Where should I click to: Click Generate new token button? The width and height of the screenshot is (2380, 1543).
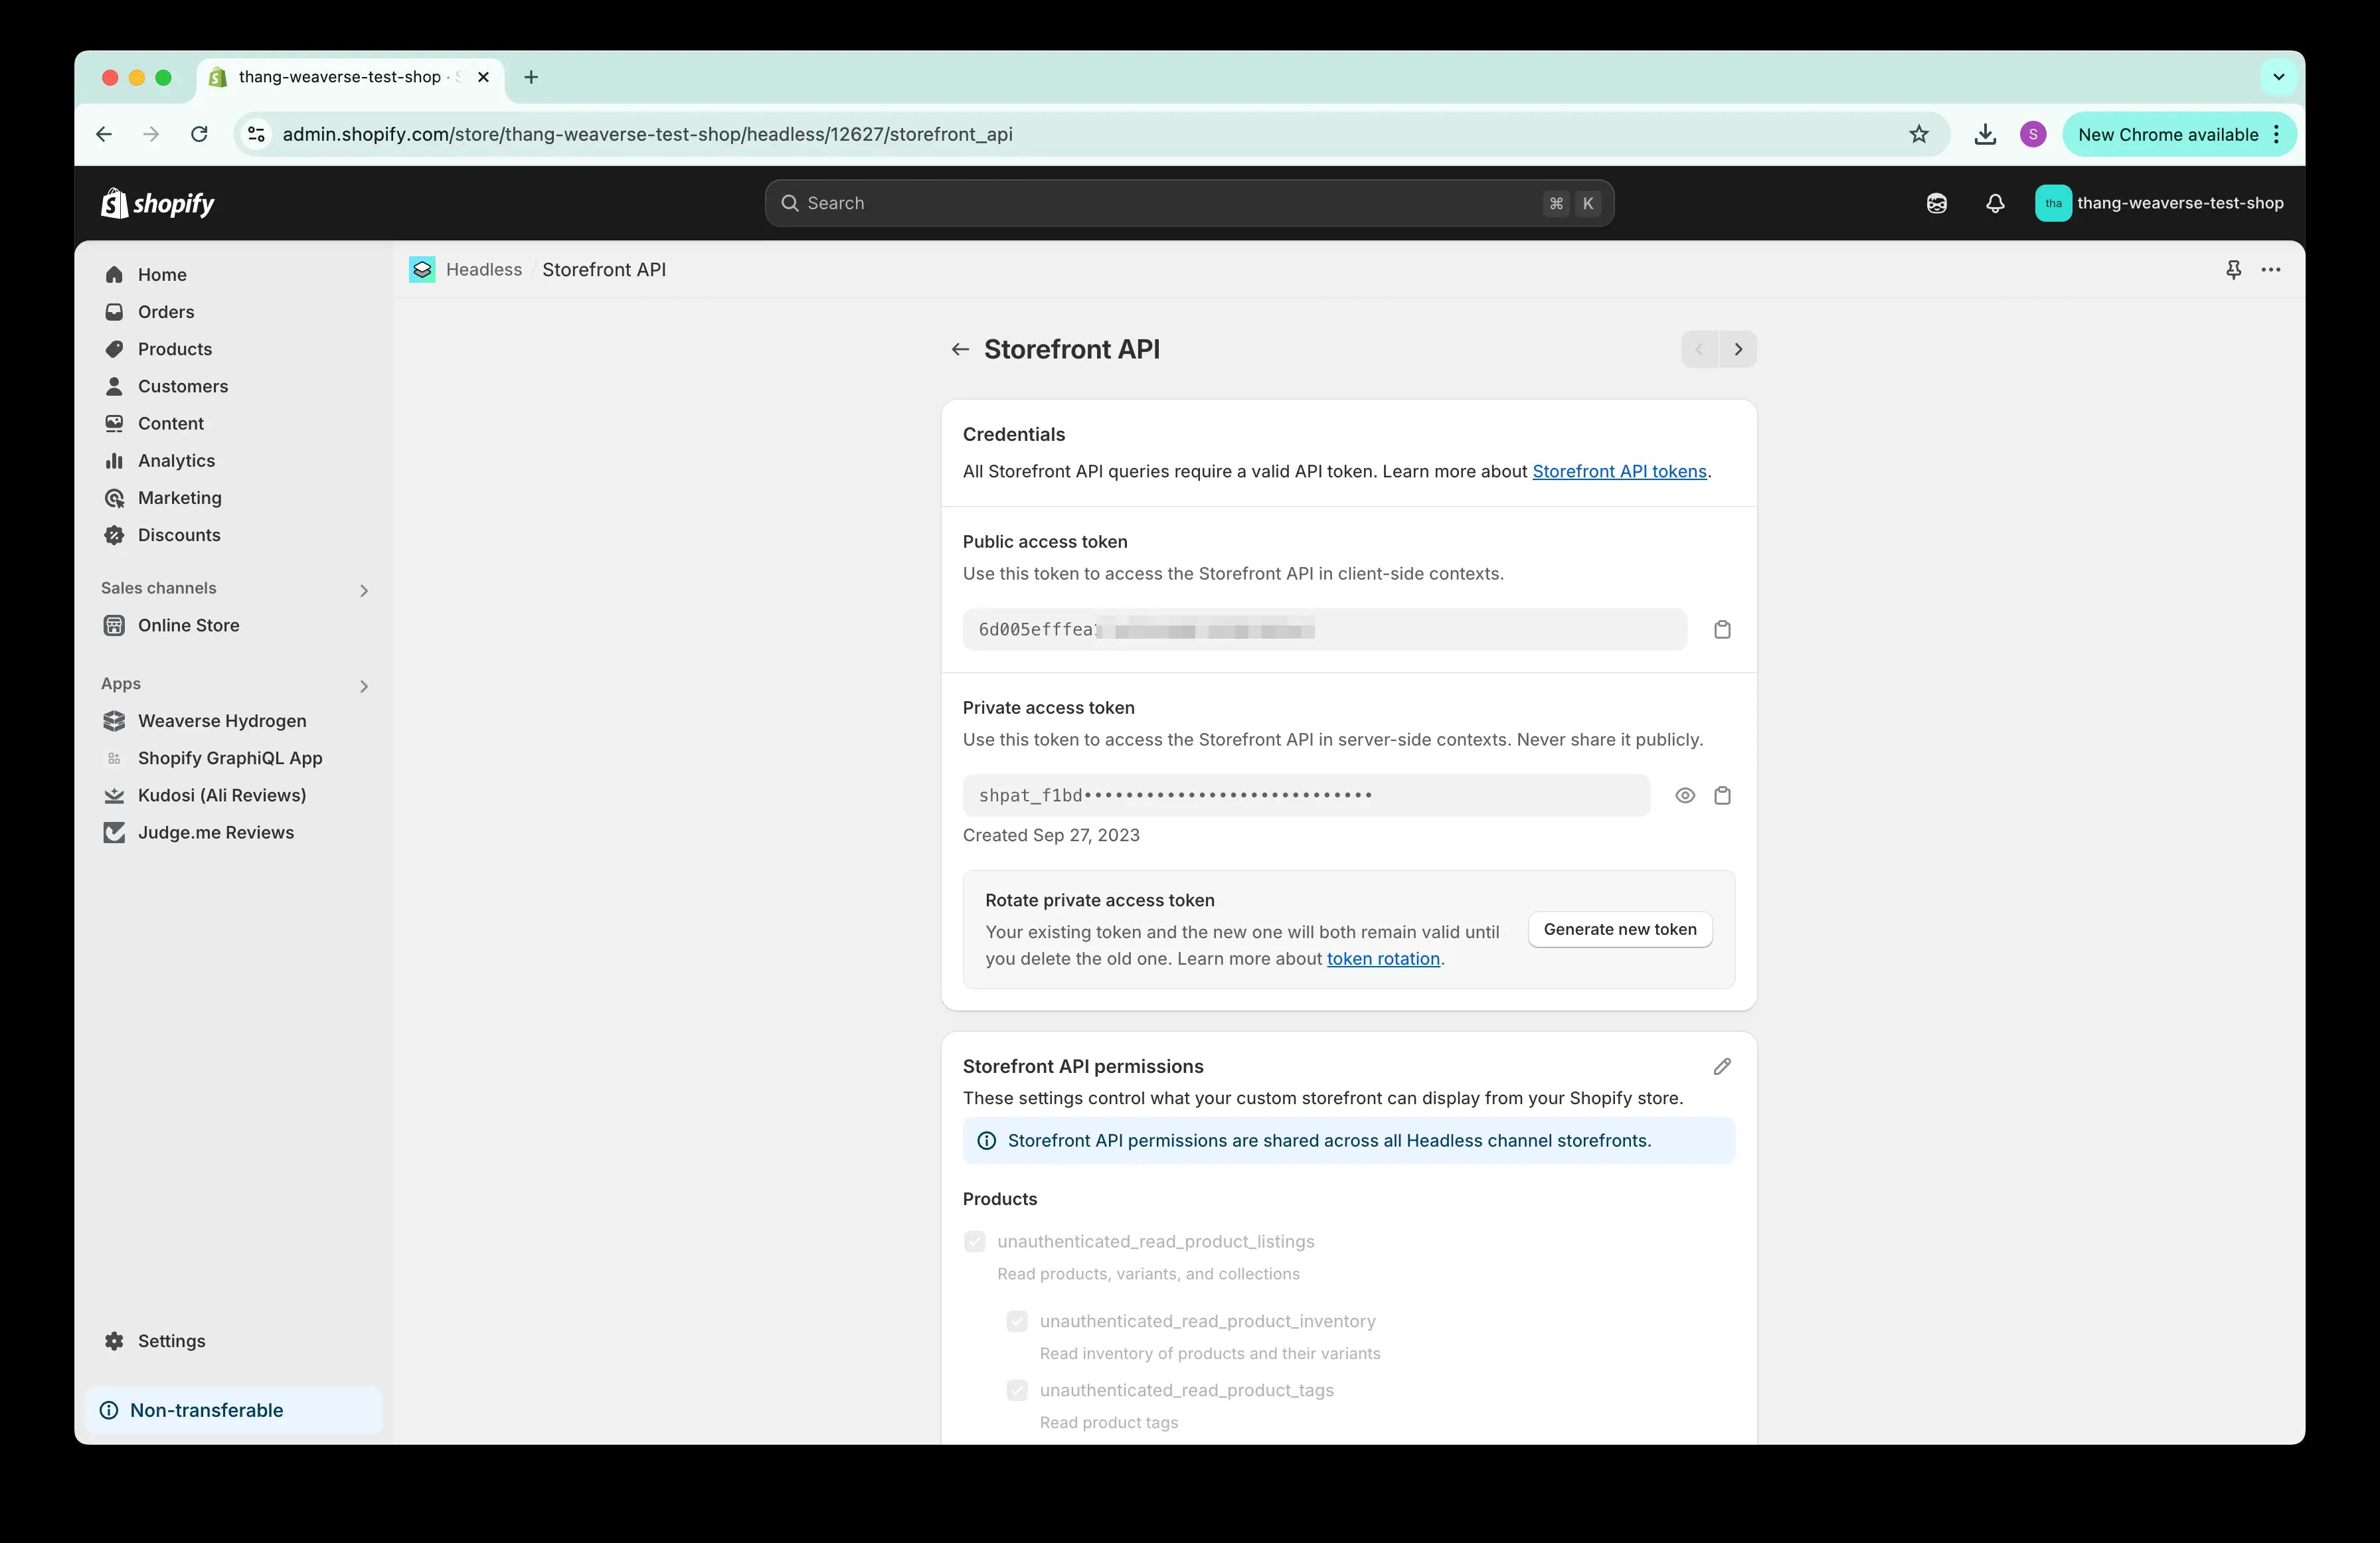tap(1620, 930)
